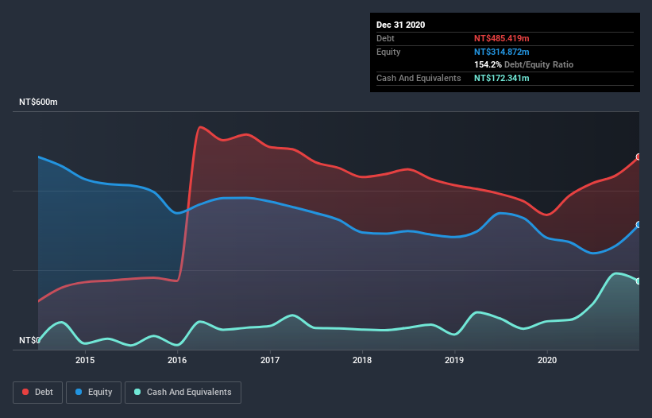Click the Equity label in tooltip

pyautogui.click(x=388, y=52)
